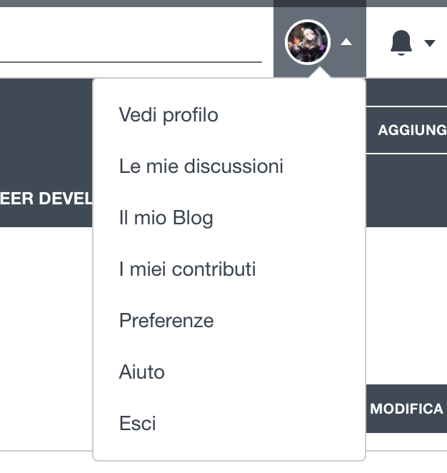This screenshot has width=447, height=473.
Task: Choose I miei contributi
Action: coord(187,269)
